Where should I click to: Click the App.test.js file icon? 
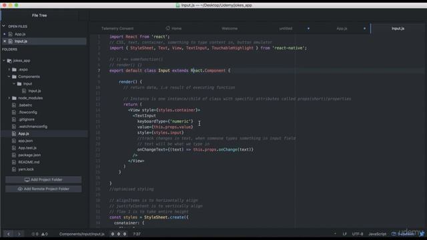point(14,148)
